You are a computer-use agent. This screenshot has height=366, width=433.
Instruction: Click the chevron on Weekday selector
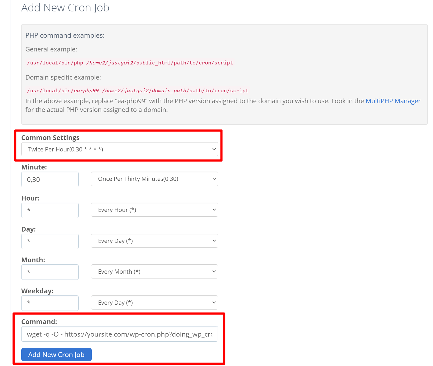pyautogui.click(x=214, y=302)
